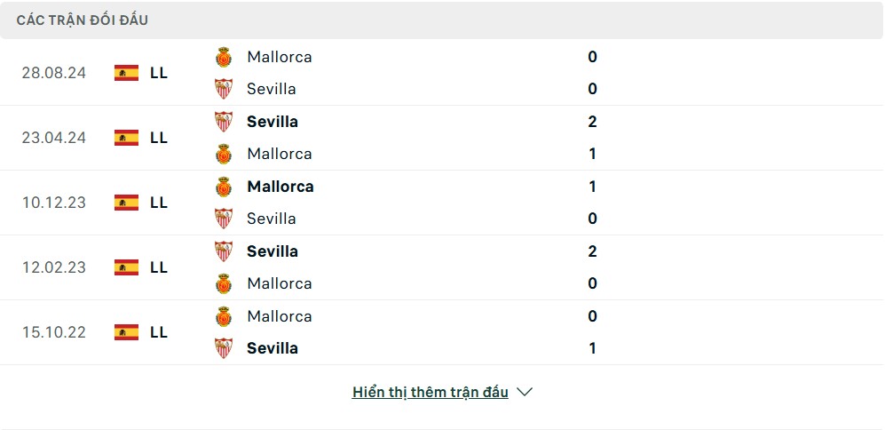
Task: Click the date 28.08.24 match row
Action: point(54,73)
